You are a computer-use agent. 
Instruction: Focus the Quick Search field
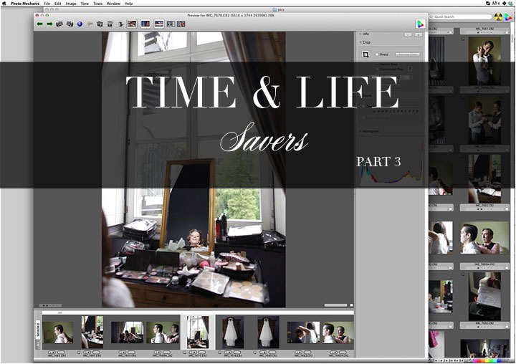[x=460, y=16]
